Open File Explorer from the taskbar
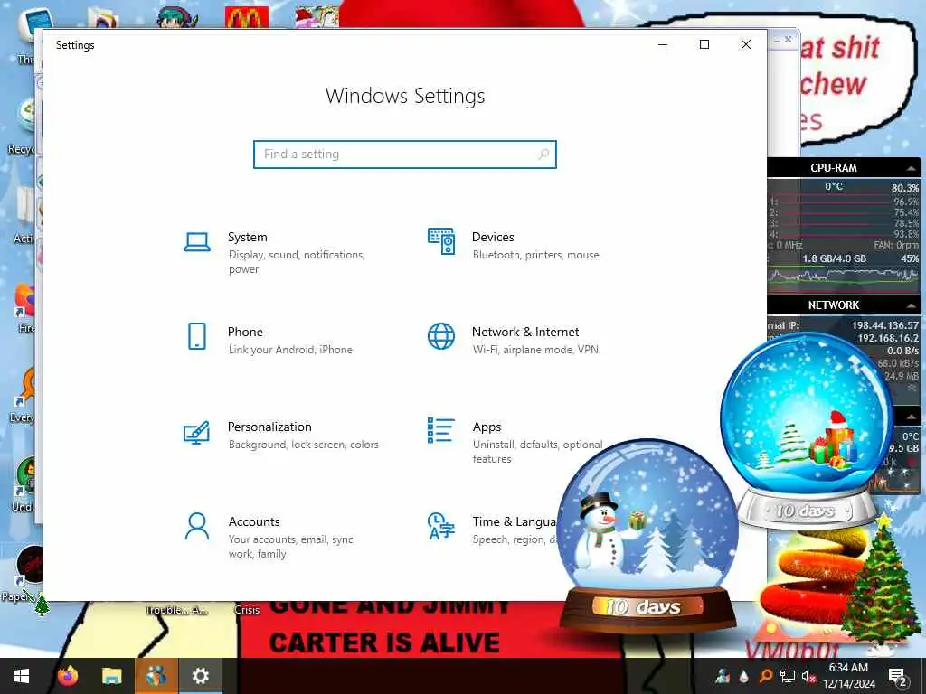The height and width of the screenshot is (694, 926). (x=111, y=676)
